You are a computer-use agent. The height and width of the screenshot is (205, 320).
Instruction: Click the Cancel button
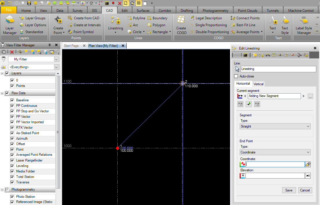(x=305, y=190)
